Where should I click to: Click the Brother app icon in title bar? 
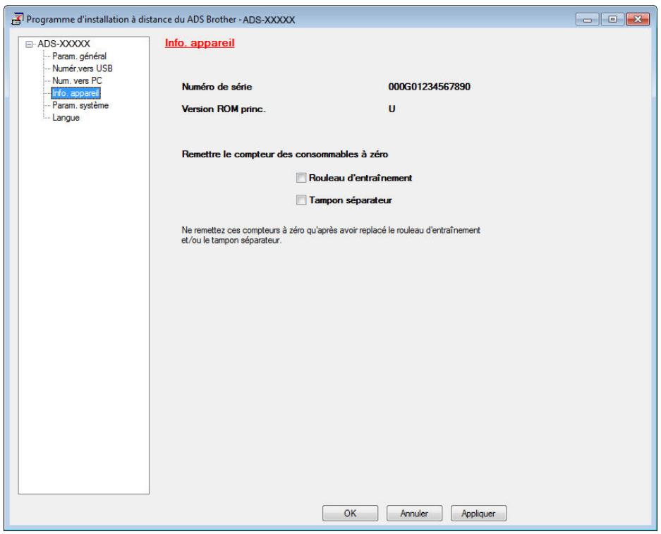(17, 19)
